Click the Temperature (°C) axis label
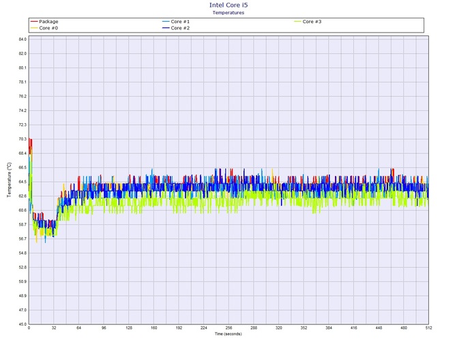 (x=10, y=180)
